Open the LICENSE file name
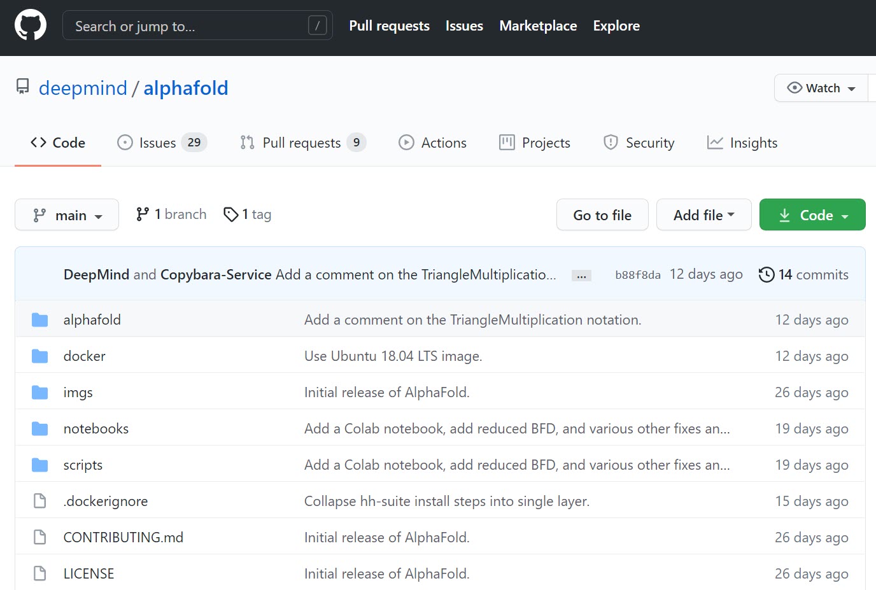Viewport: 876px width, 590px height. (x=88, y=573)
